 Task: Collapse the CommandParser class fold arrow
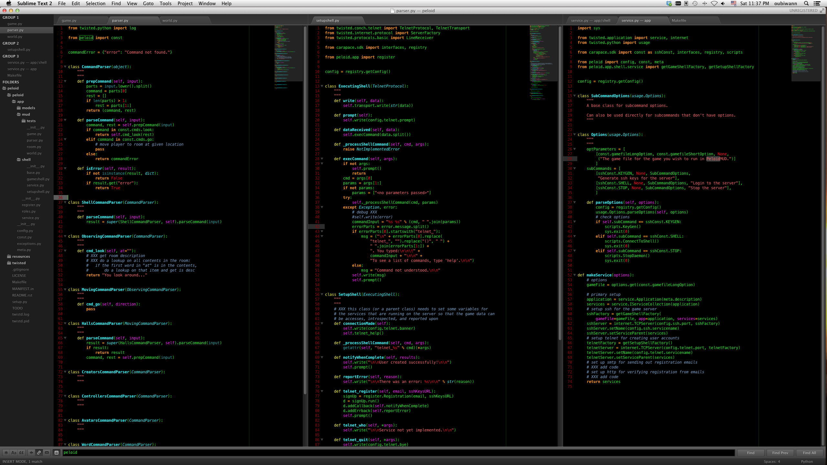(x=65, y=67)
